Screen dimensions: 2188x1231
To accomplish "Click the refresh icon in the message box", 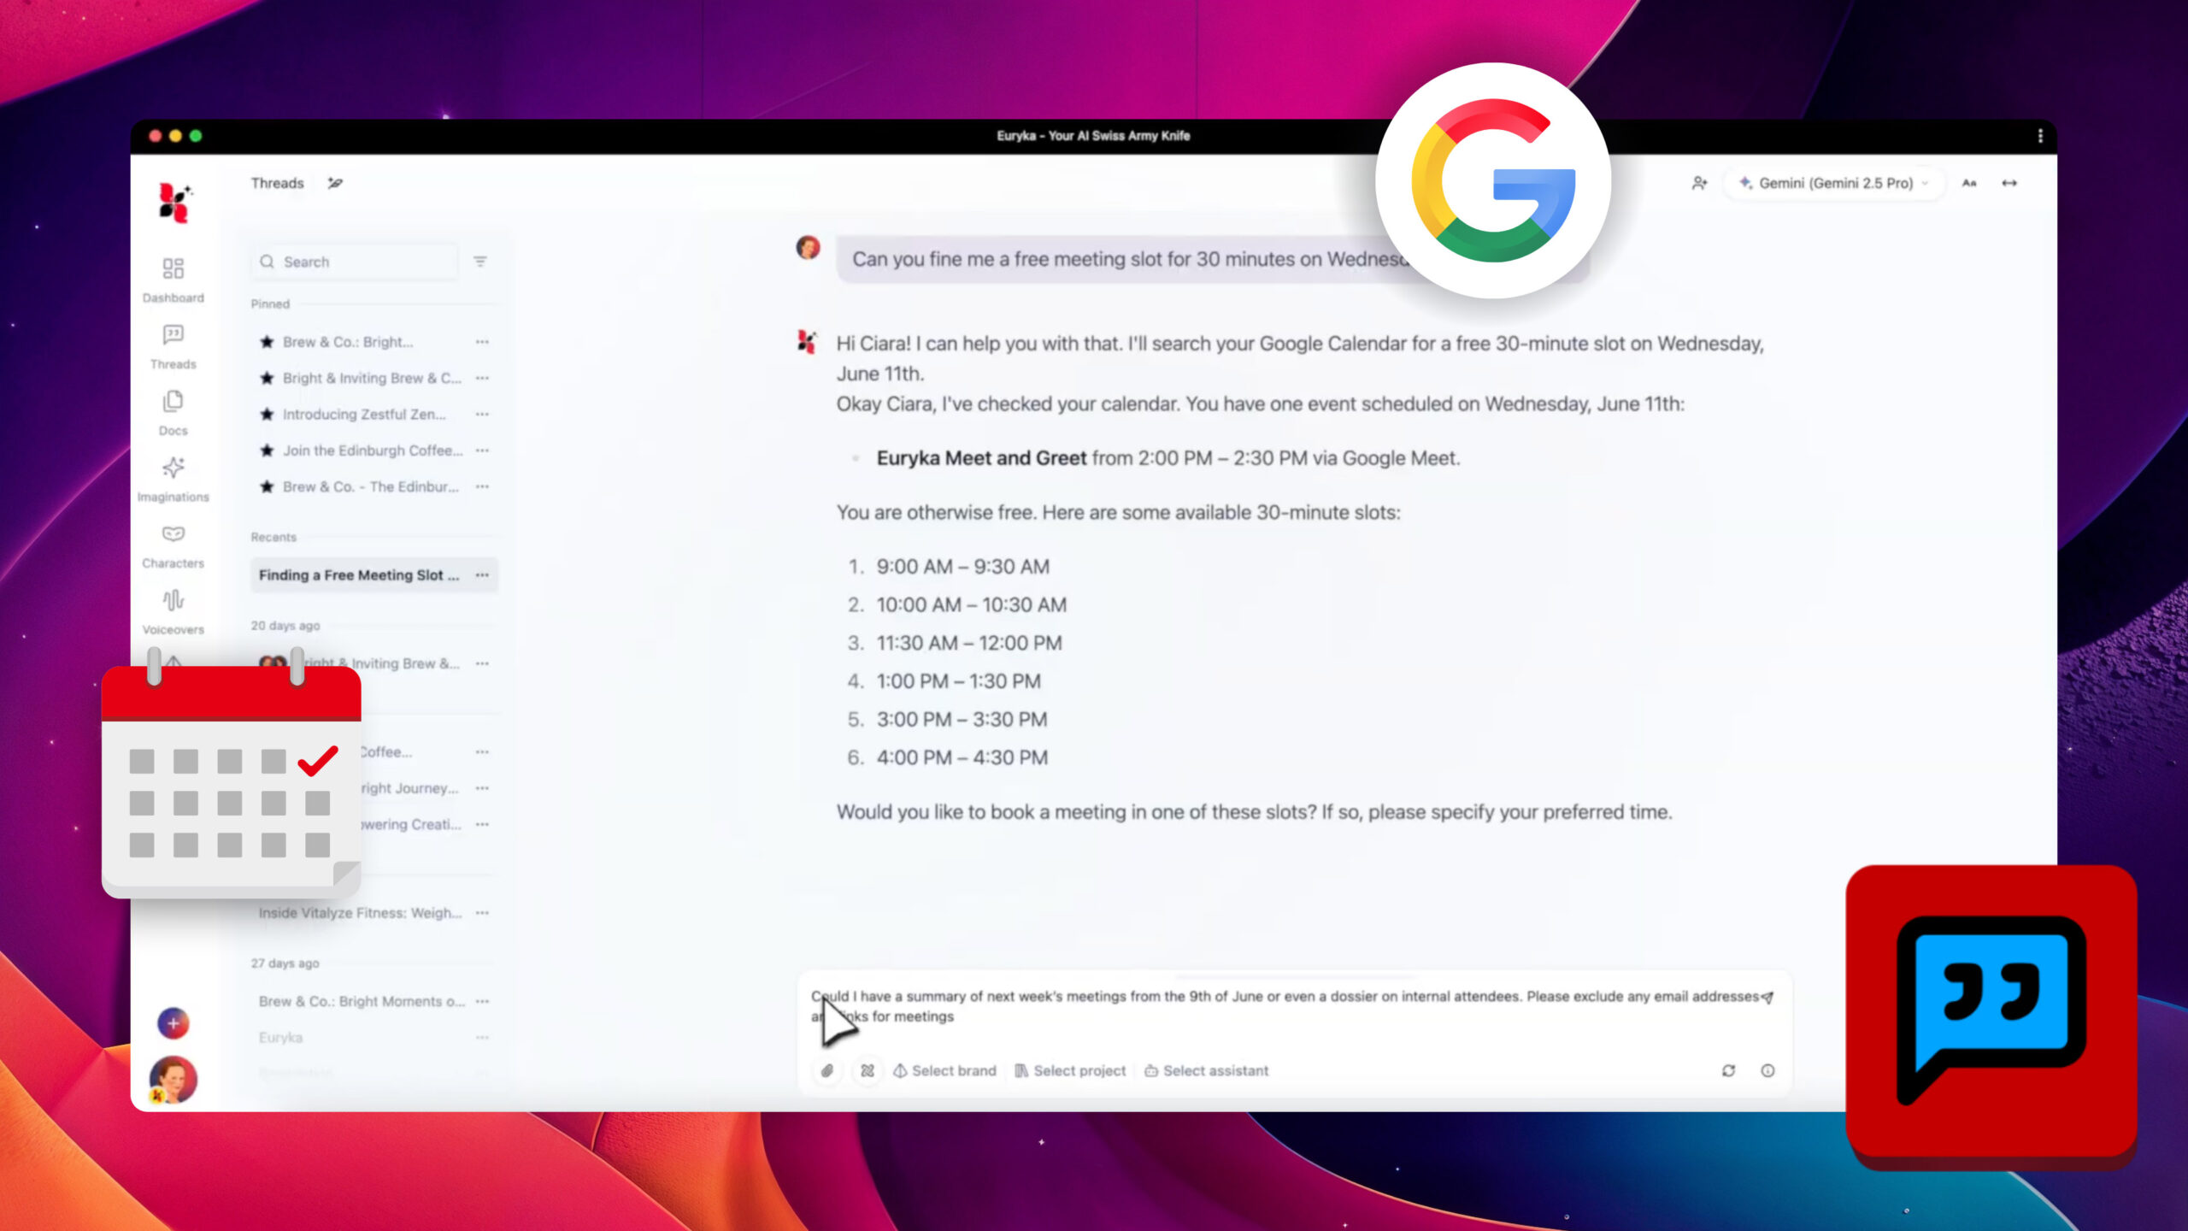I will coord(1728,1070).
